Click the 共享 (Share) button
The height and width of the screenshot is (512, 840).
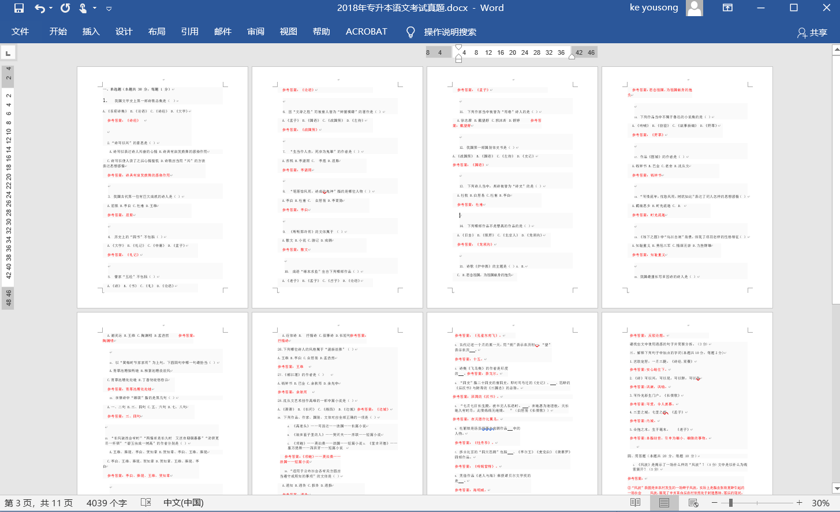coord(812,32)
